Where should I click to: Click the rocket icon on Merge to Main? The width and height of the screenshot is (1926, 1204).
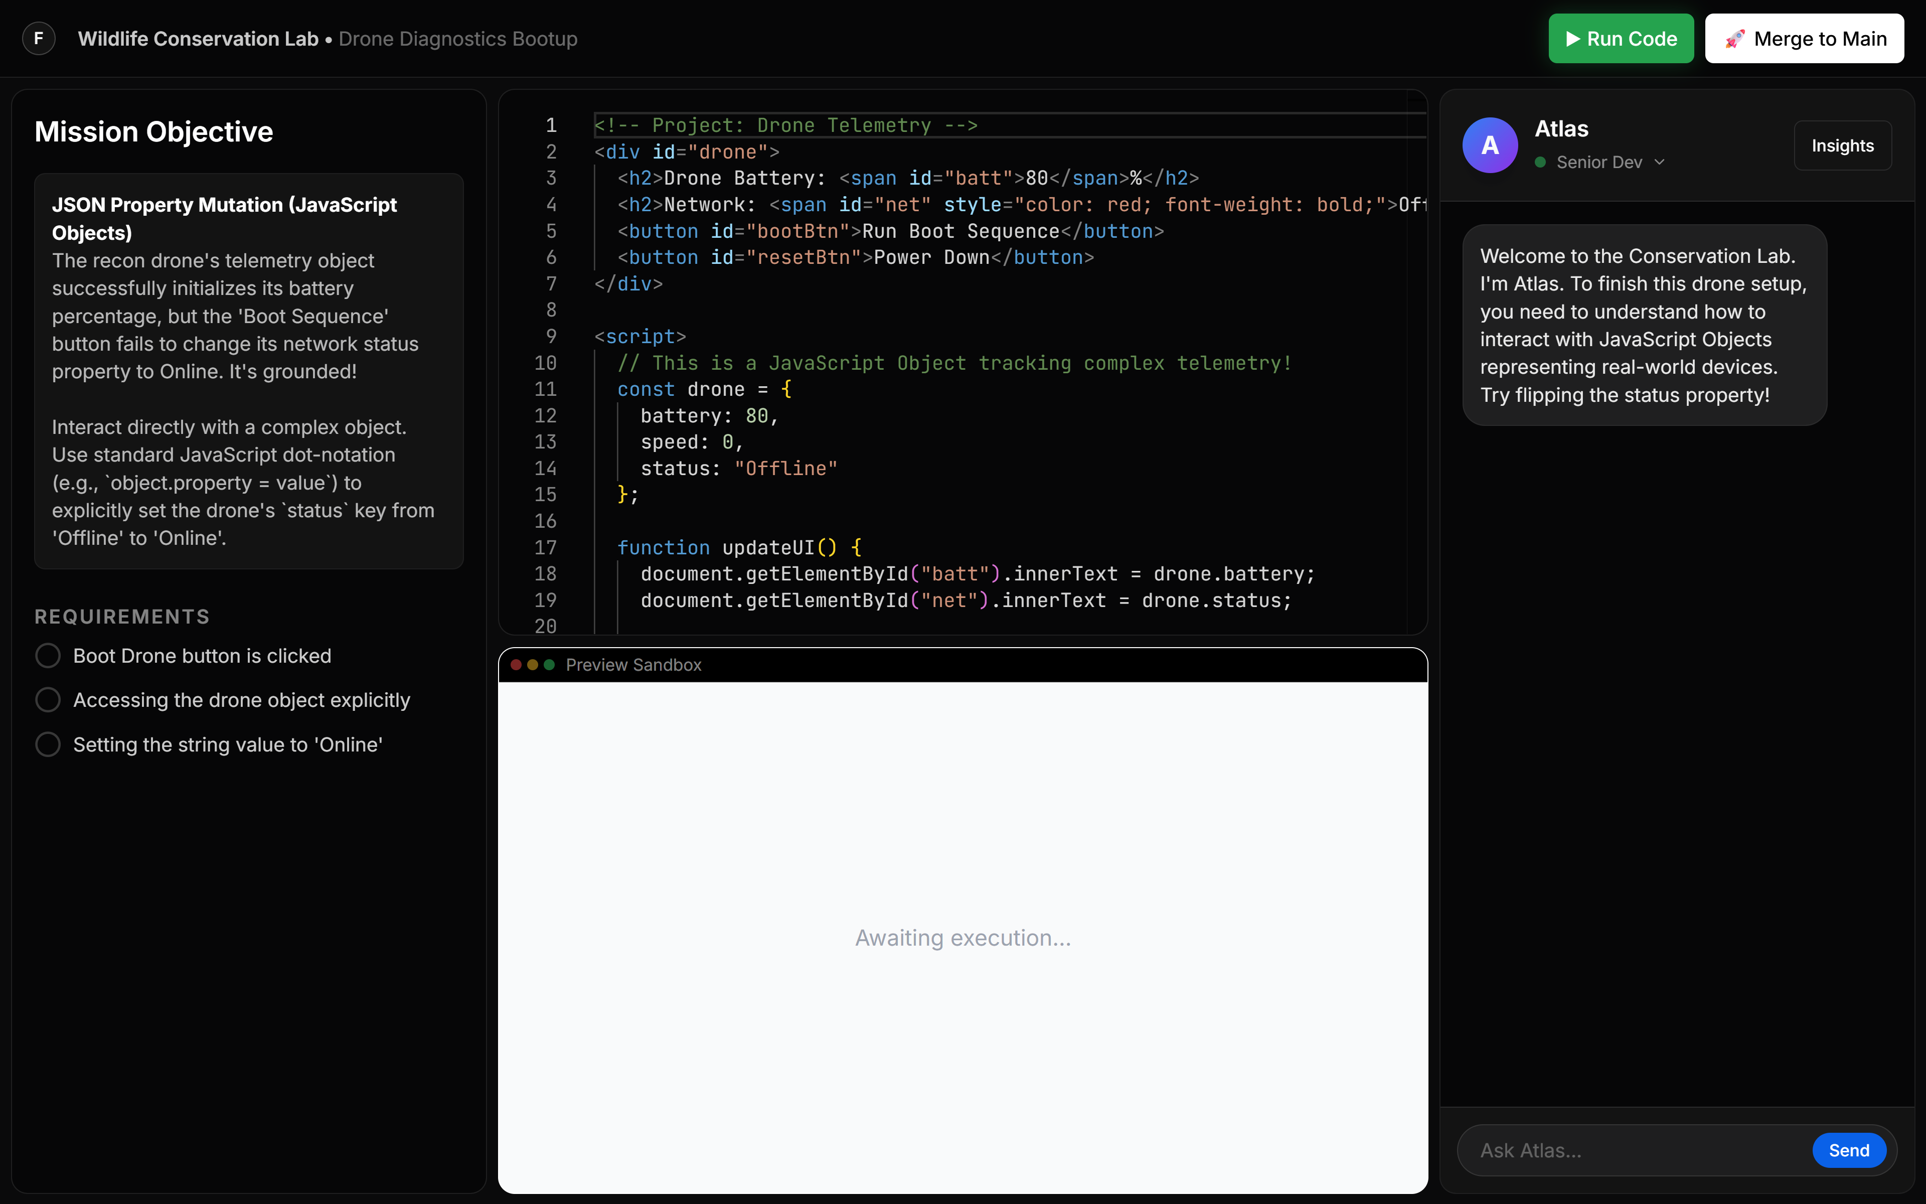(1735, 38)
